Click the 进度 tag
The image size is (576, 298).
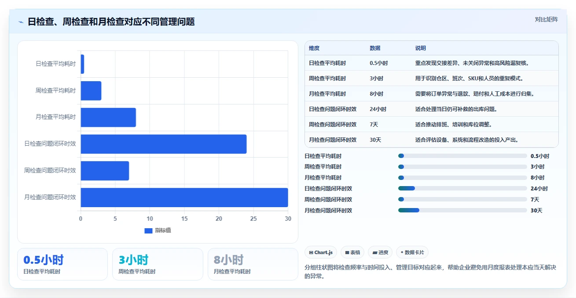380,252
